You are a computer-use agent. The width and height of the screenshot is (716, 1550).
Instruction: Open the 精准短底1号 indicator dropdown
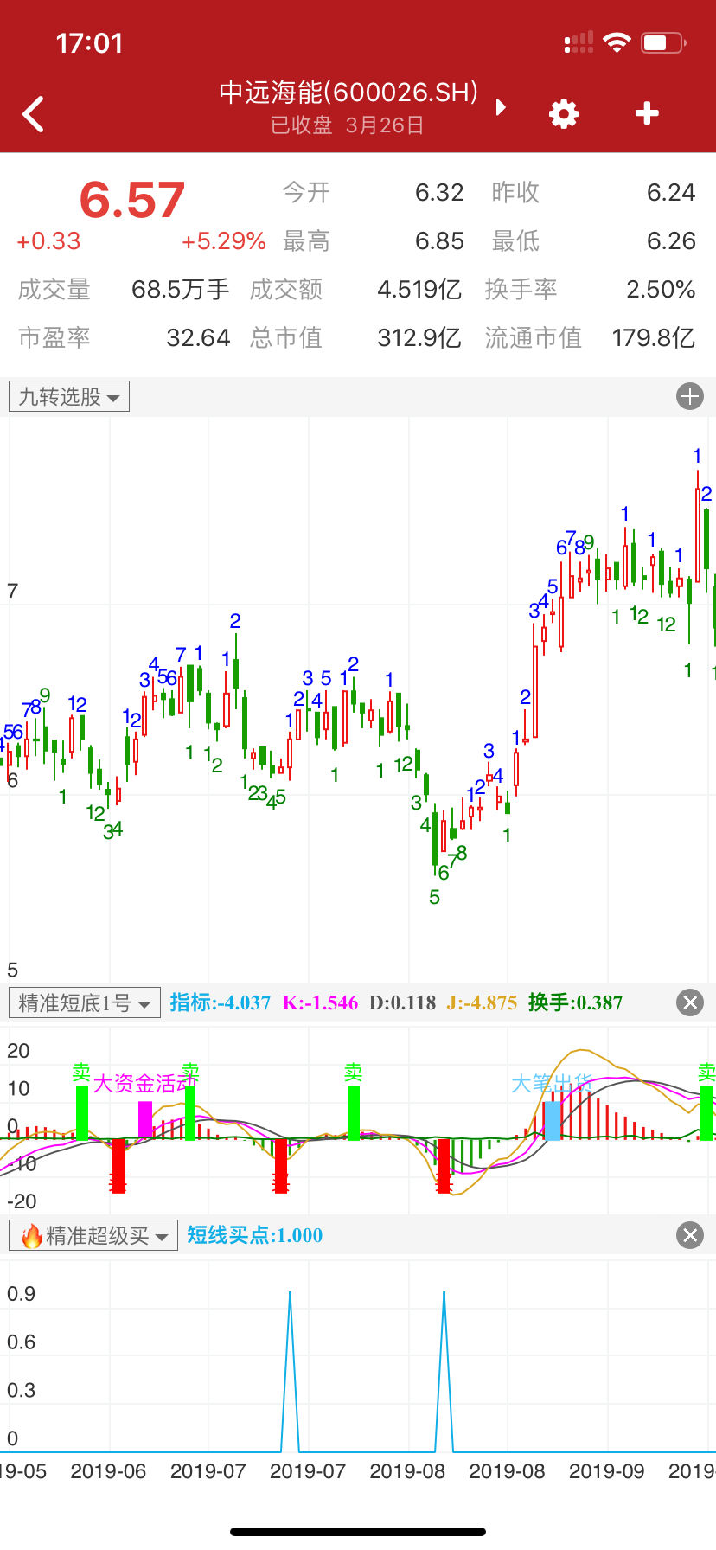coord(84,1003)
